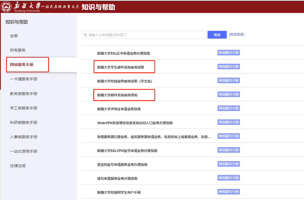Select 全部 in the sidebar
Viewport: 304px width, 200px height.
(x=14, y=36)
